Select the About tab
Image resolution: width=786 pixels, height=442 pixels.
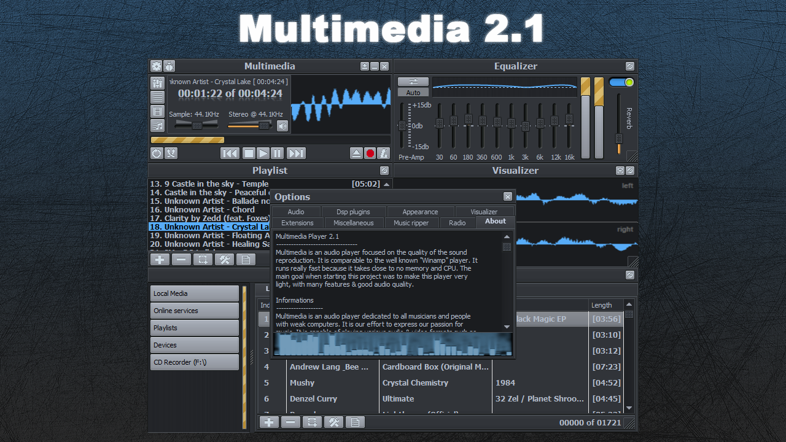coord(496,222)
